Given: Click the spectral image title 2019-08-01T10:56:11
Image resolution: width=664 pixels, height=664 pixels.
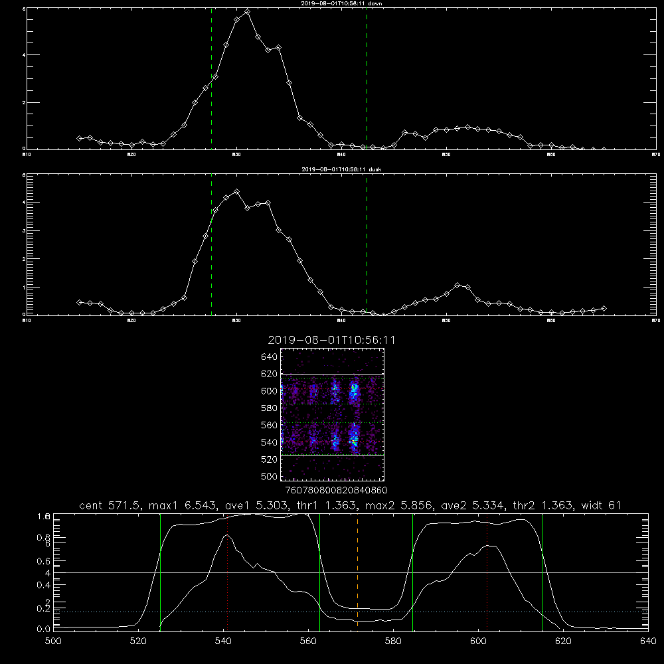Looking at the screenshot, I should pyautogui.click(x=331, y=340).
